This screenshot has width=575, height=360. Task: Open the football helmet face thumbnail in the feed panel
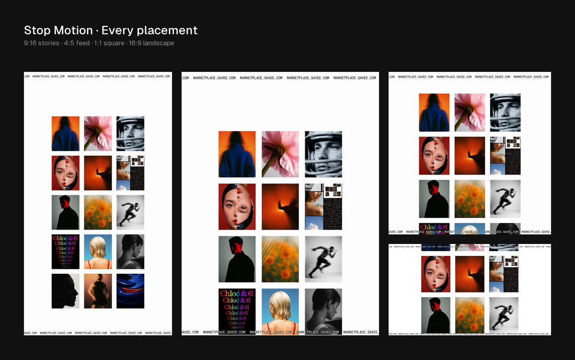(323, 154)
